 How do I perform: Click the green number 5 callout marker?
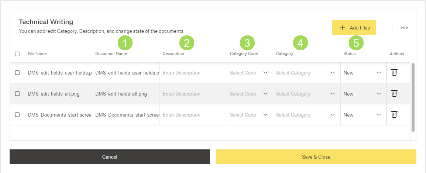(x=356, y=43)
